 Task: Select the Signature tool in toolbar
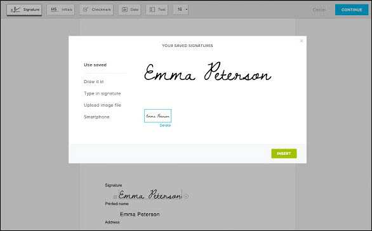[24, 10]
